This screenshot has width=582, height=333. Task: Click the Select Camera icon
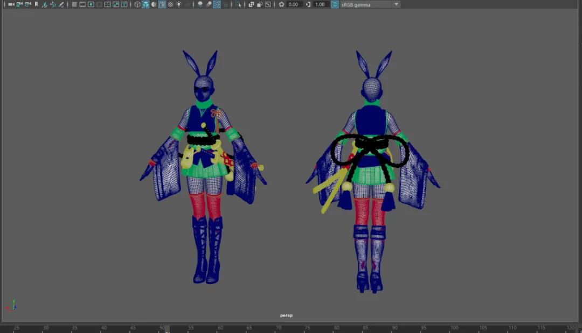tap(11, 4)
